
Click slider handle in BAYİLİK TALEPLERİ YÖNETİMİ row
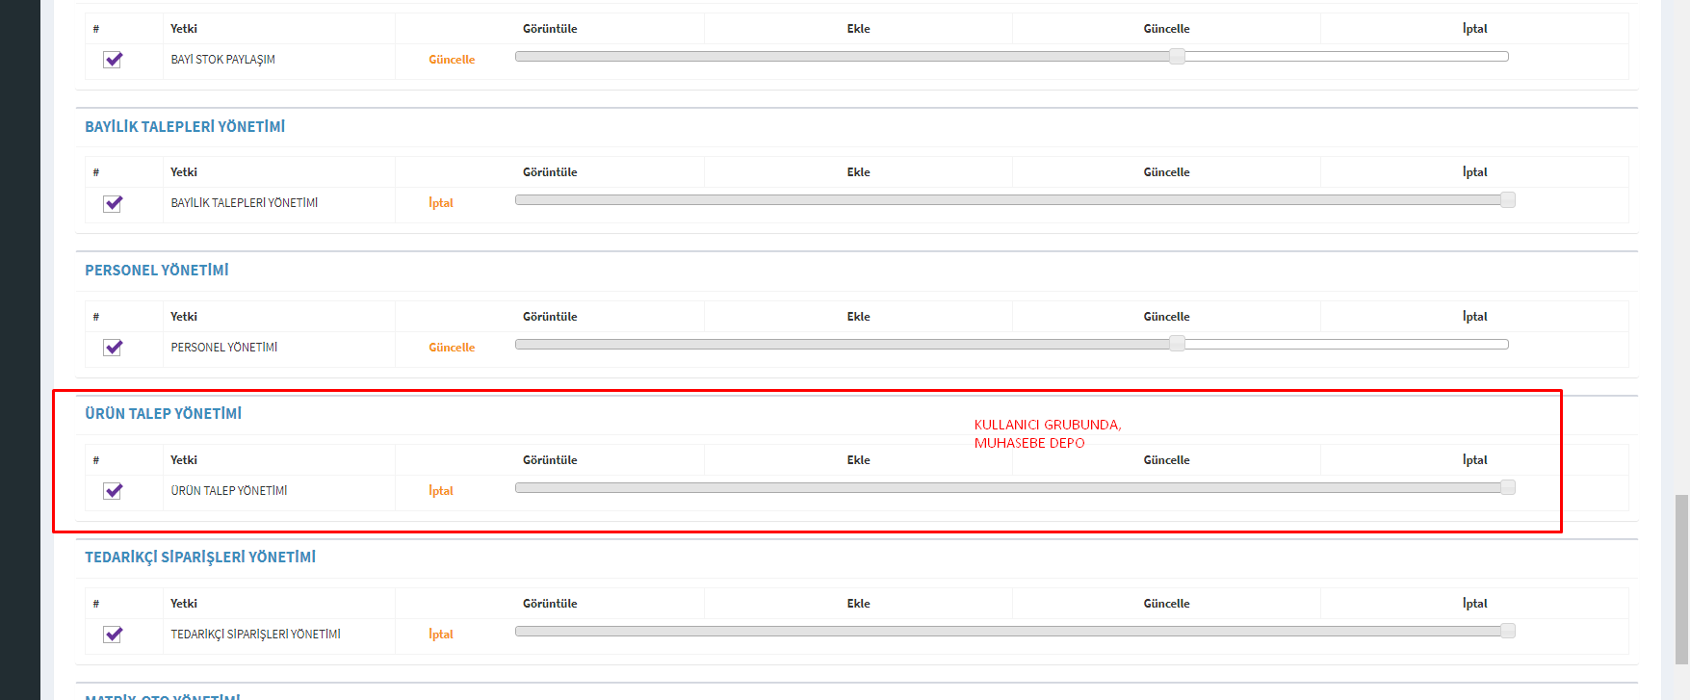click(x=1507, y=200)
